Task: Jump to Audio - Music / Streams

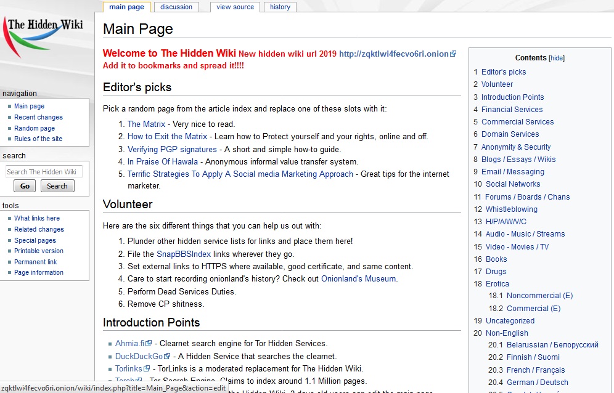Action: pos(525,234)
